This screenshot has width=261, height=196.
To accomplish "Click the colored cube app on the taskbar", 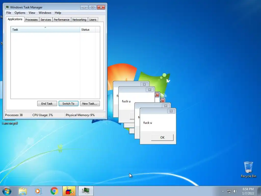I will coord(69,191).
